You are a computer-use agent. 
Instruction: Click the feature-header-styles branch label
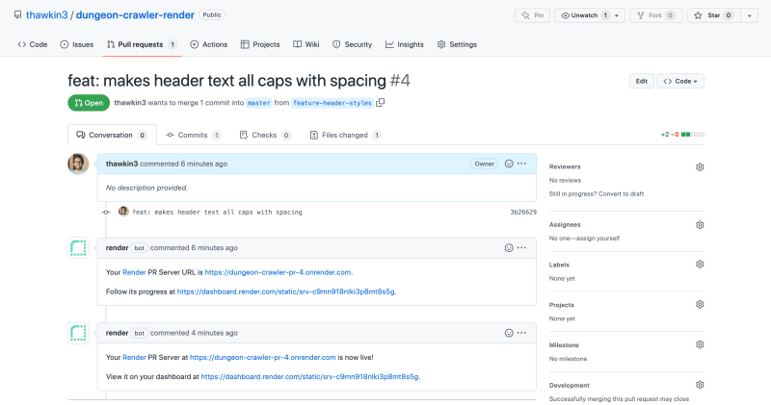(332, 103)
